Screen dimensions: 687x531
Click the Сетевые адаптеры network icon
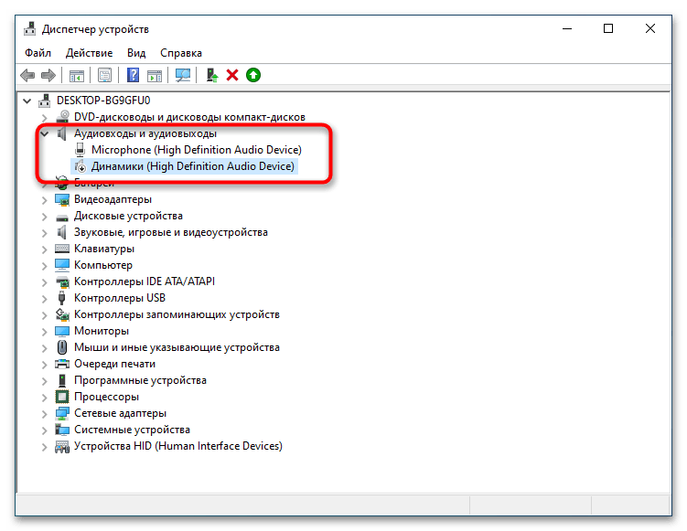click(62, 413)
